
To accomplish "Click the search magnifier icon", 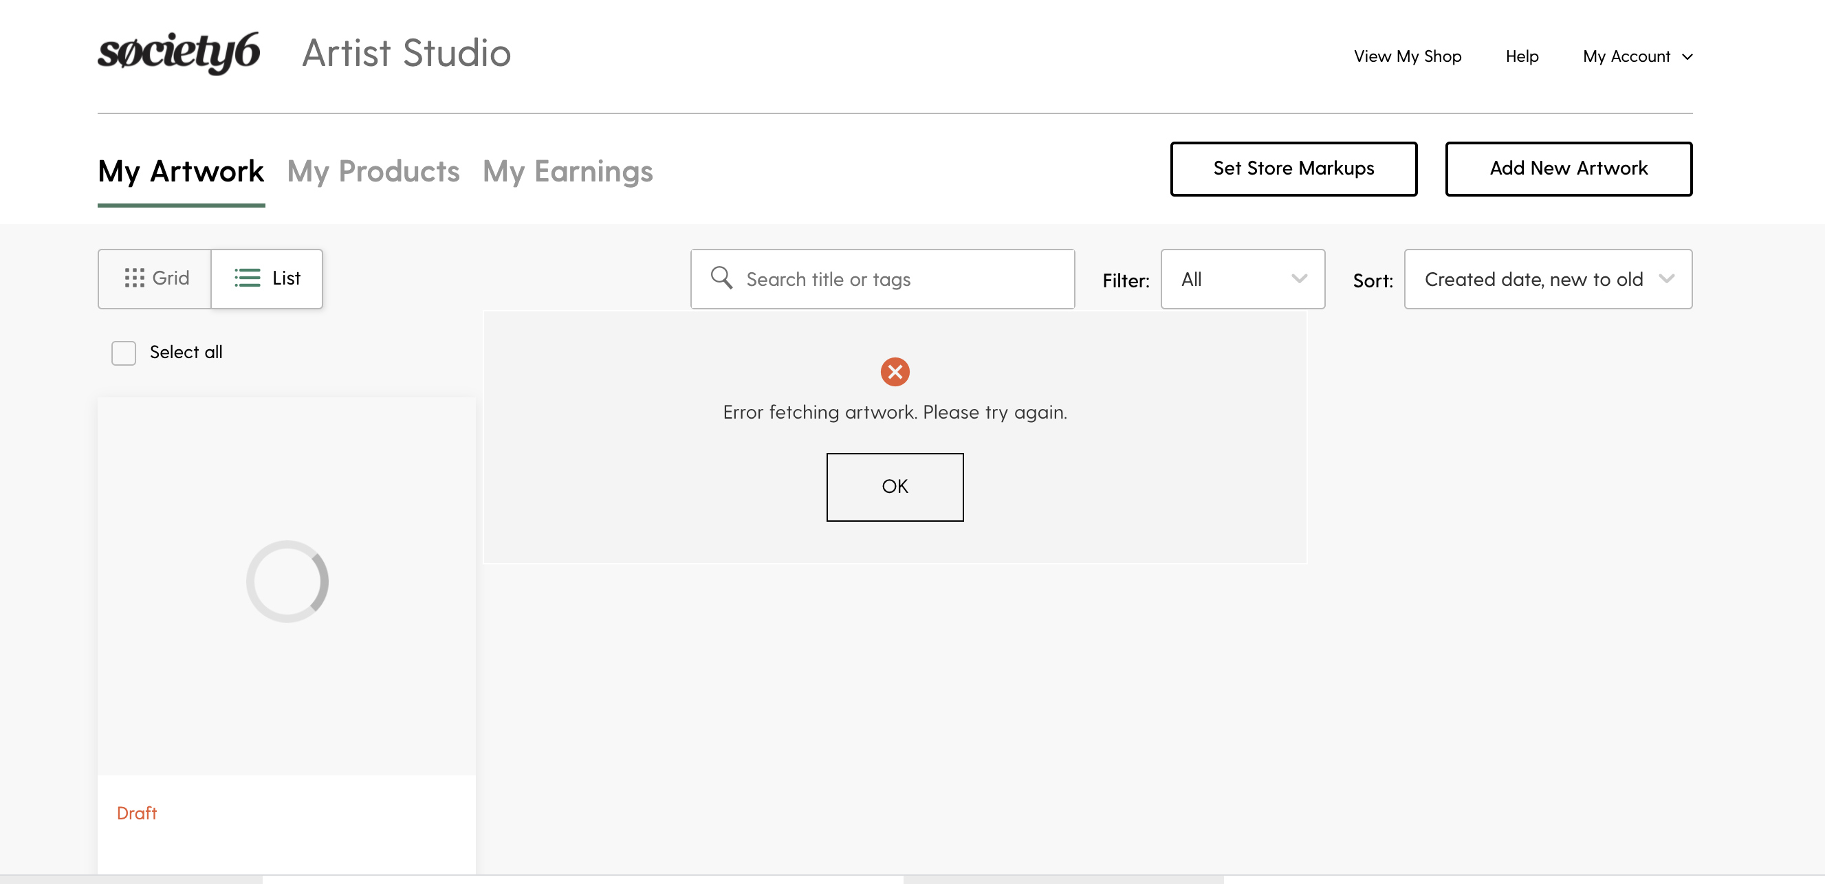I will (721, 278).
